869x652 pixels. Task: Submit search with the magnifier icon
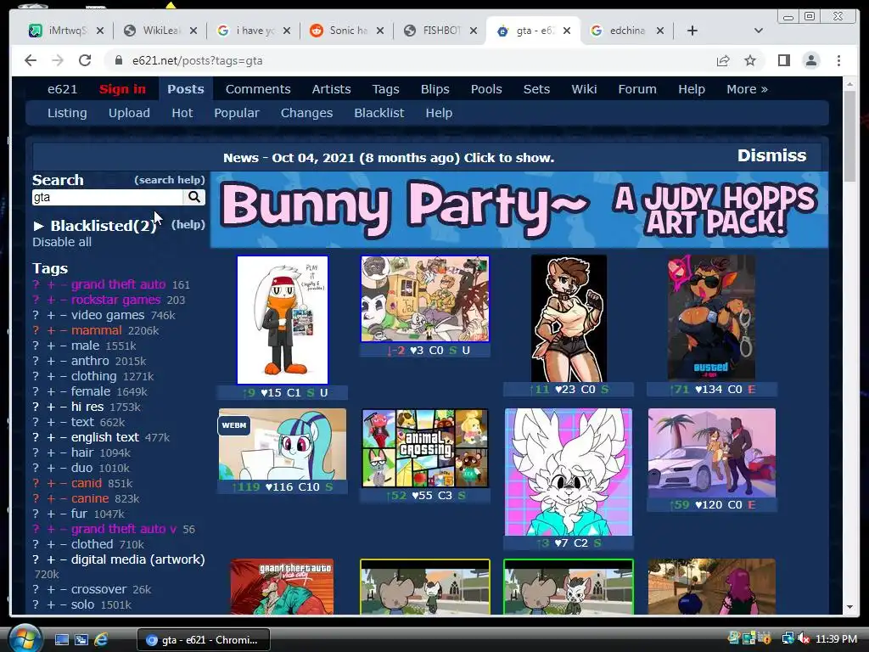click(194, 197)
